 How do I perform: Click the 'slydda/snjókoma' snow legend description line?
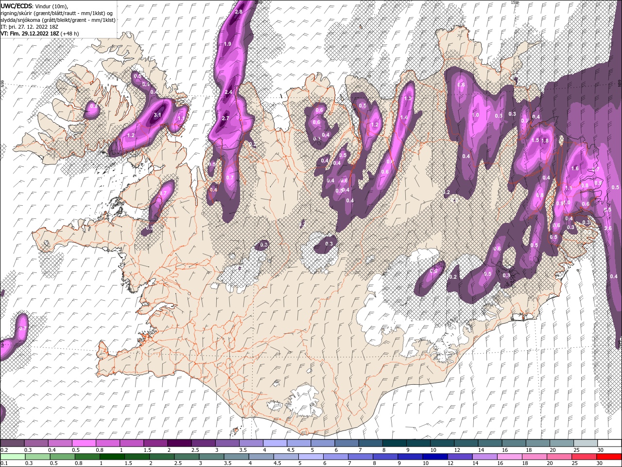58,20
